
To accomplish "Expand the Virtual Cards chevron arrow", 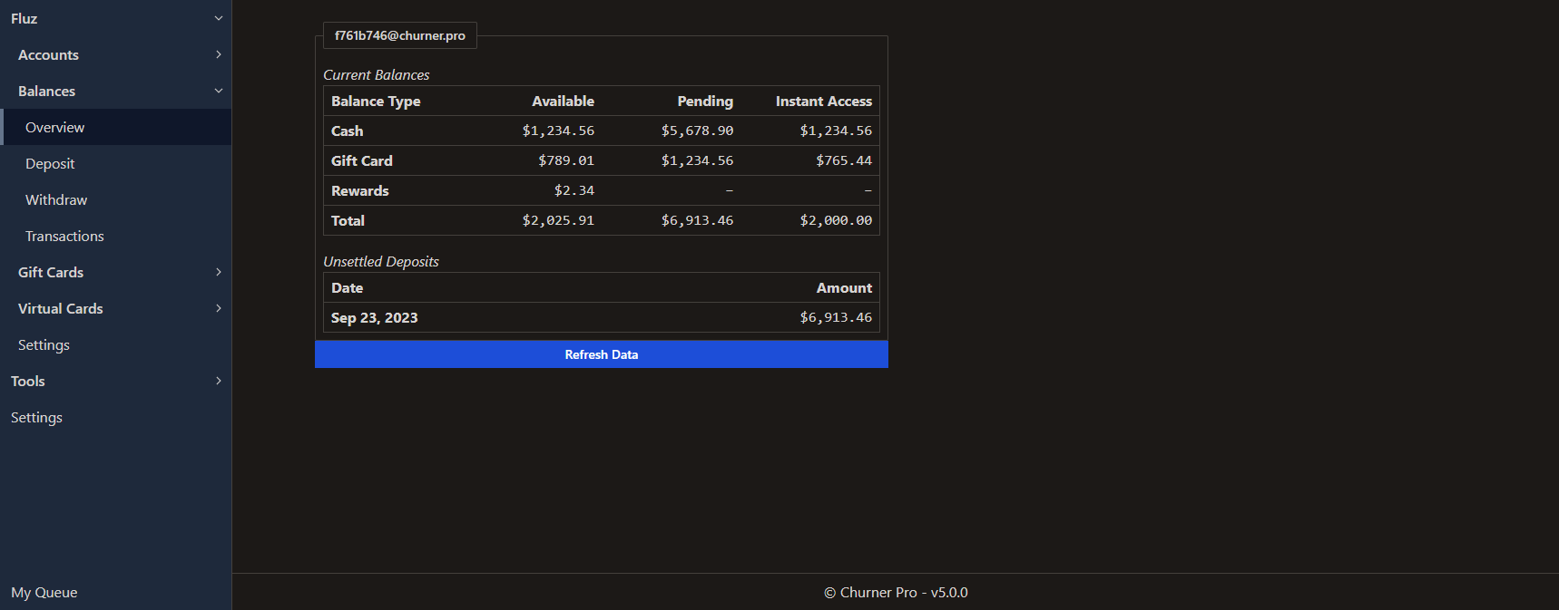I will [x=218, y=308].
